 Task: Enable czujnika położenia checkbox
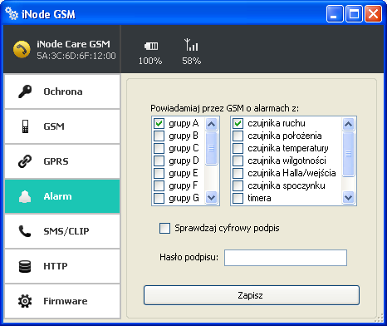[x=238, y=136]
